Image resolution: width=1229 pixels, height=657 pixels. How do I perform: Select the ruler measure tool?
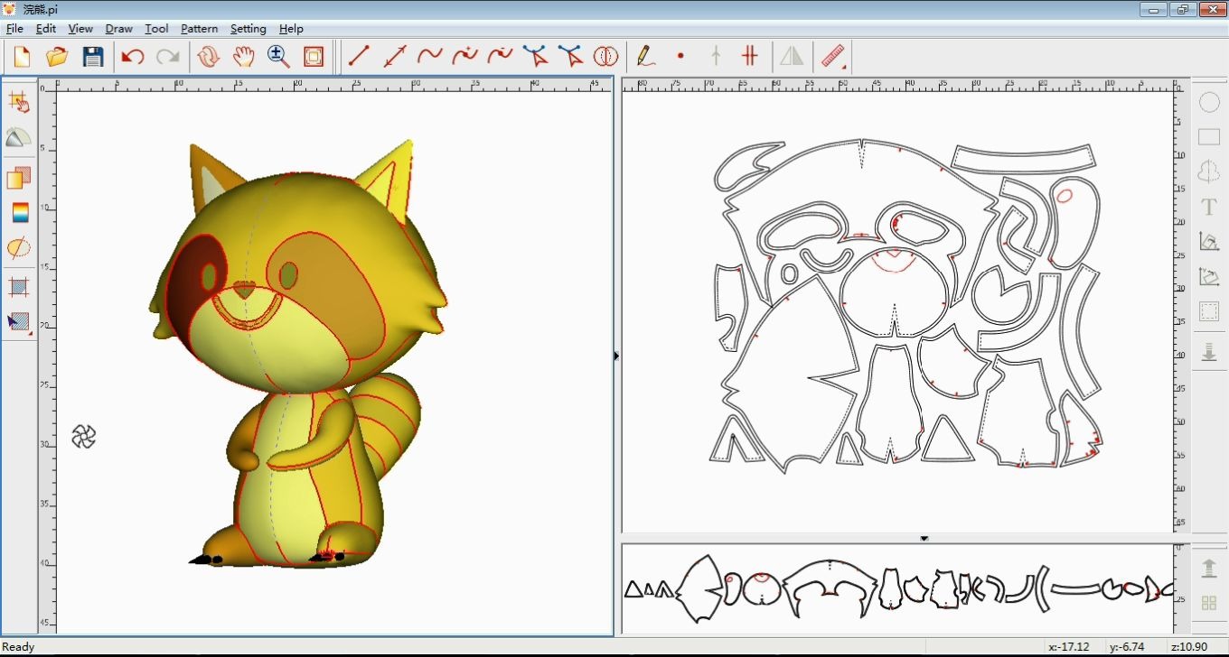833,57
